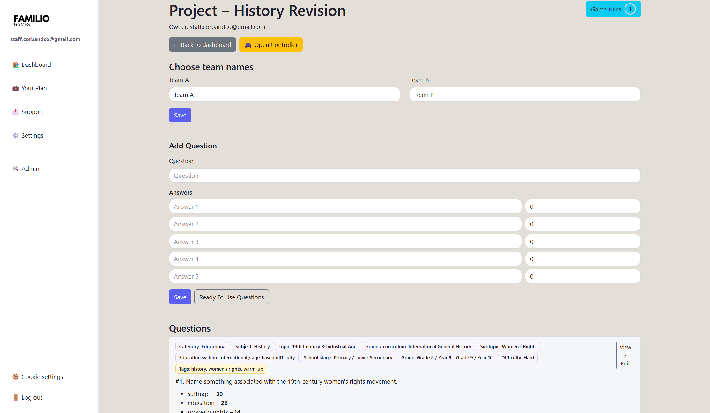Click the Answer 4 field
This screenshot has height=413, width=710.
point(345,259)
